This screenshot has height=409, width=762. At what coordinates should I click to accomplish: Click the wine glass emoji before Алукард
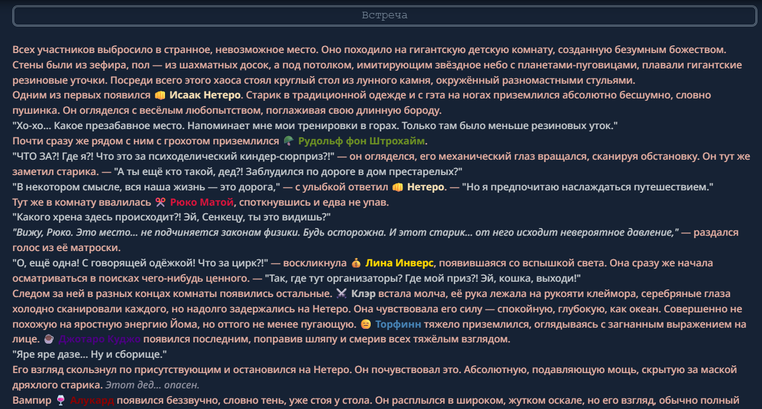(x=61, y=401)
